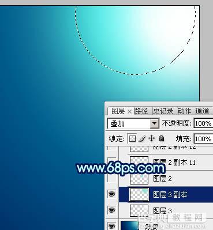The image size is (213, 230).
Task: Select the 图层 3 layer name
Action: click(x=162, y=210)
